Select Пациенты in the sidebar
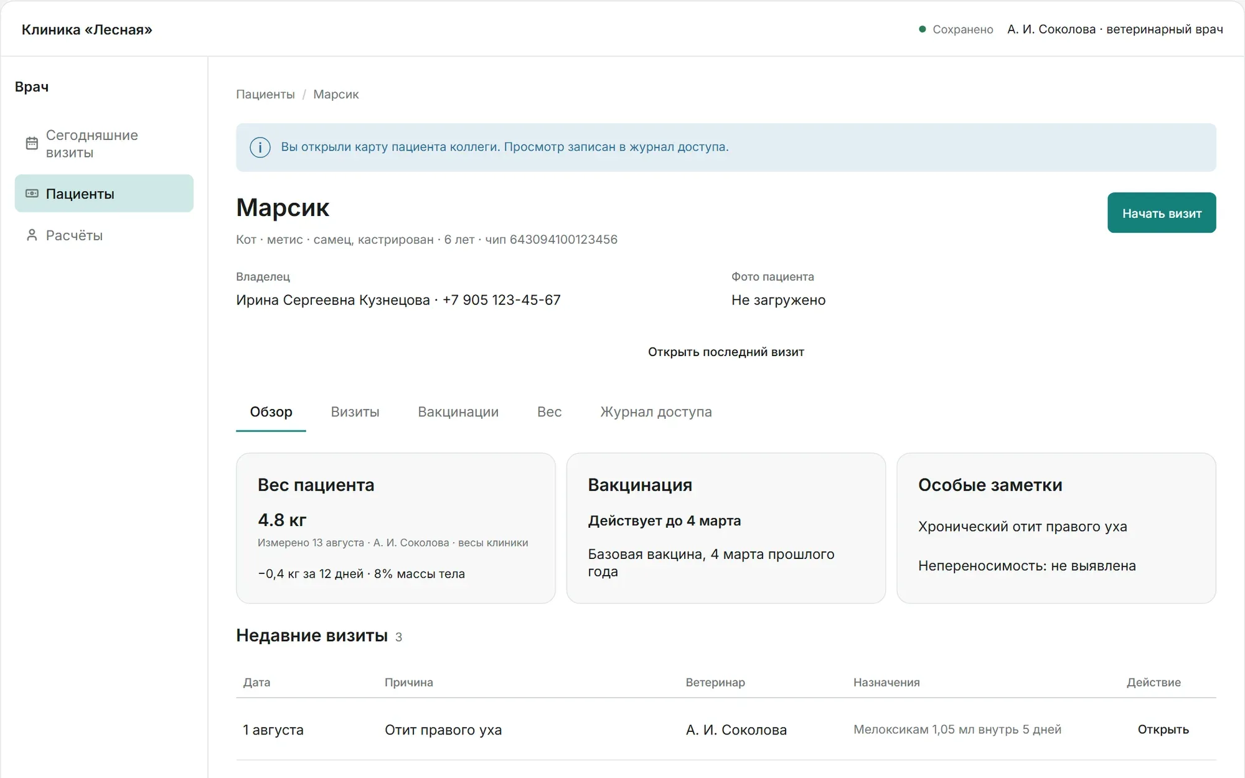The image size is (1245, 778). click(104, 194)
